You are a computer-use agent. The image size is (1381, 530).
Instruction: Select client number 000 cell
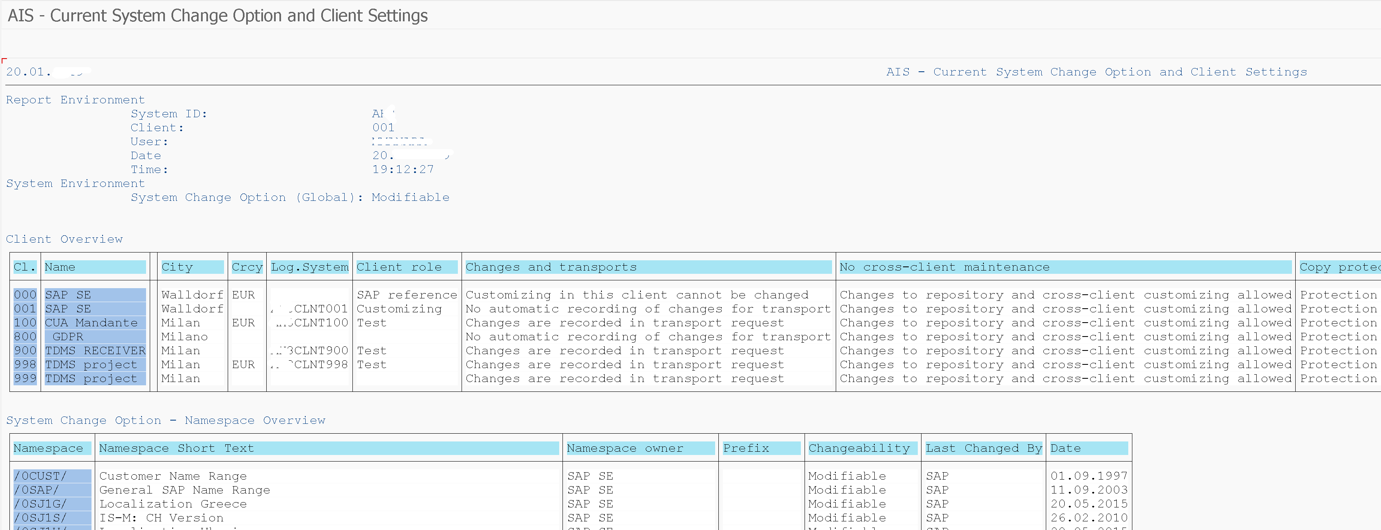(x=25, y=295)
